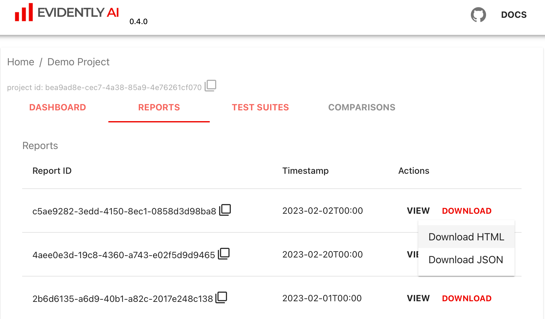View the report dated 2023-02-01
Image resolution: width=545 pixels, height=319 pixels.
coord(418,298)
